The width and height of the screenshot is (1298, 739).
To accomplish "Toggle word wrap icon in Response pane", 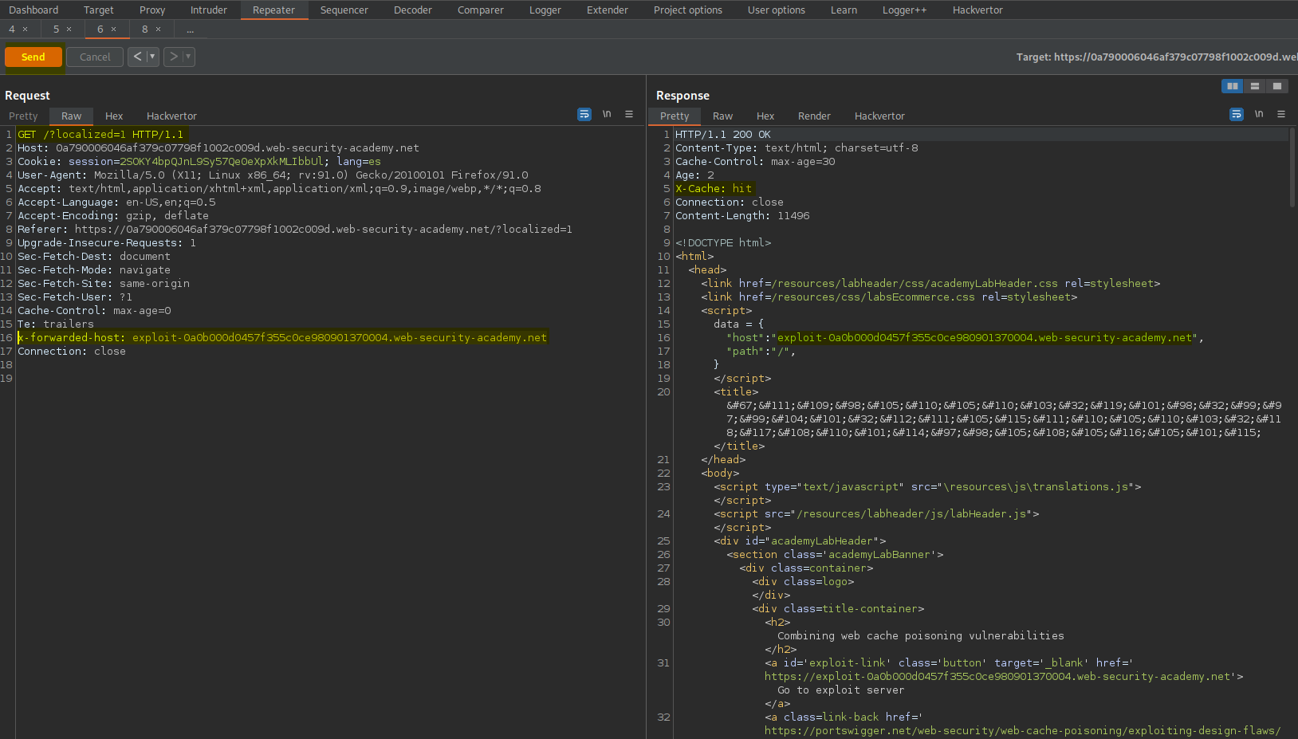I will click(x=1237, y=115).
